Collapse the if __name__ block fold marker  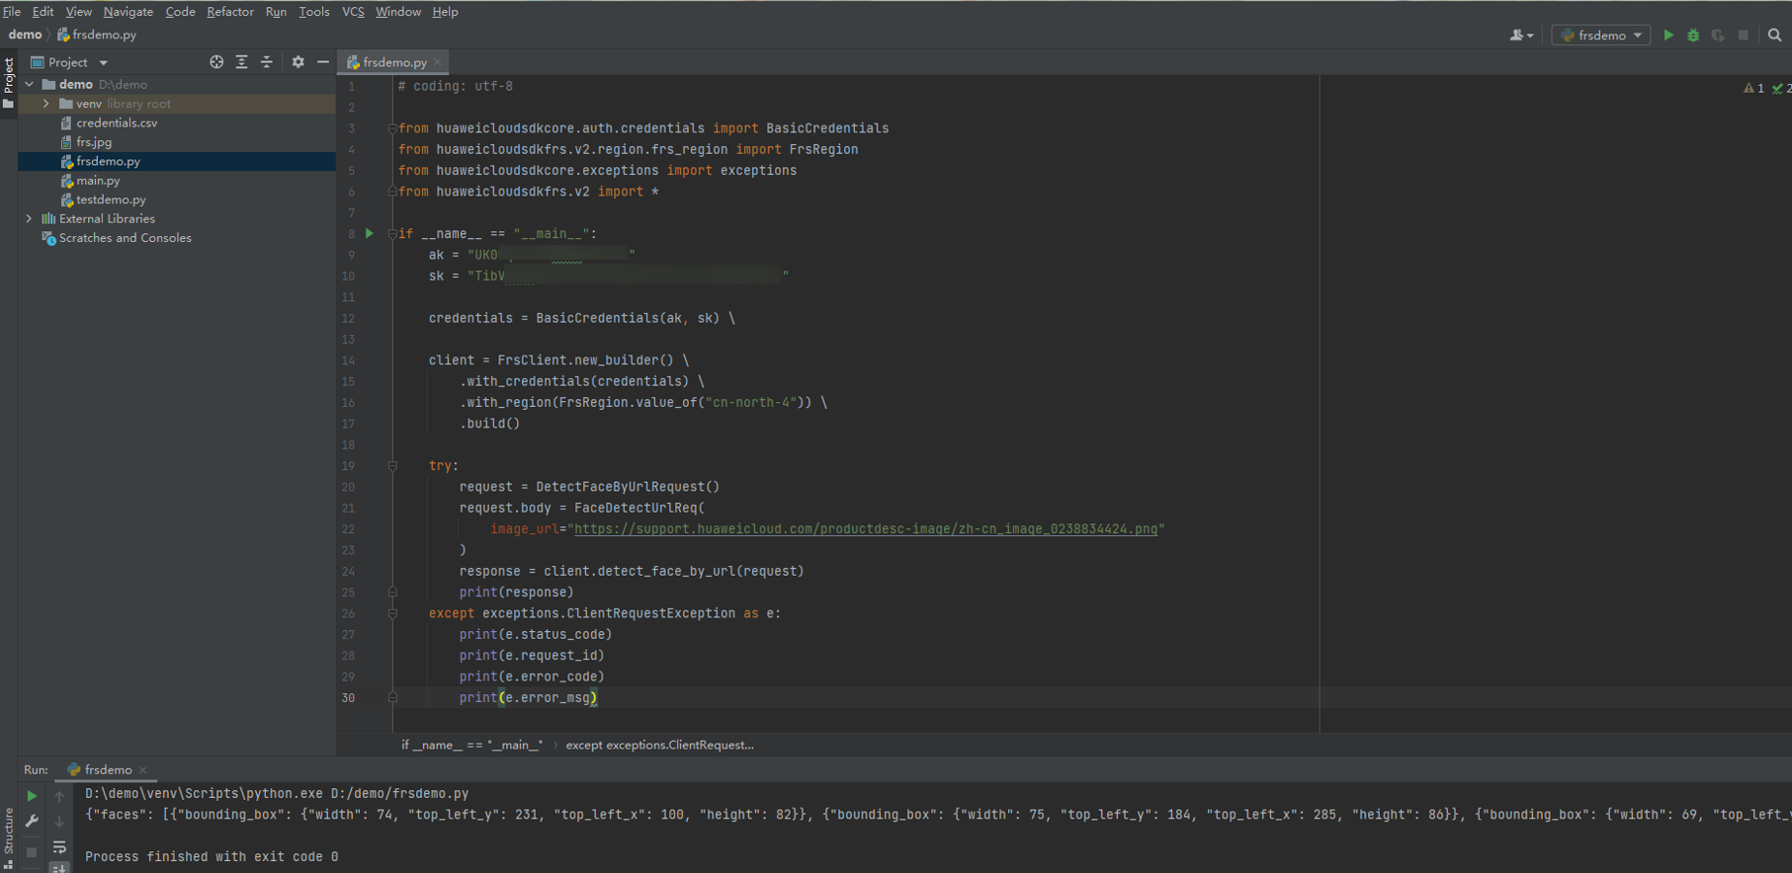point(392,234)
